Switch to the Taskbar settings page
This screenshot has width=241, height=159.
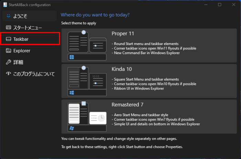(30, 39)
